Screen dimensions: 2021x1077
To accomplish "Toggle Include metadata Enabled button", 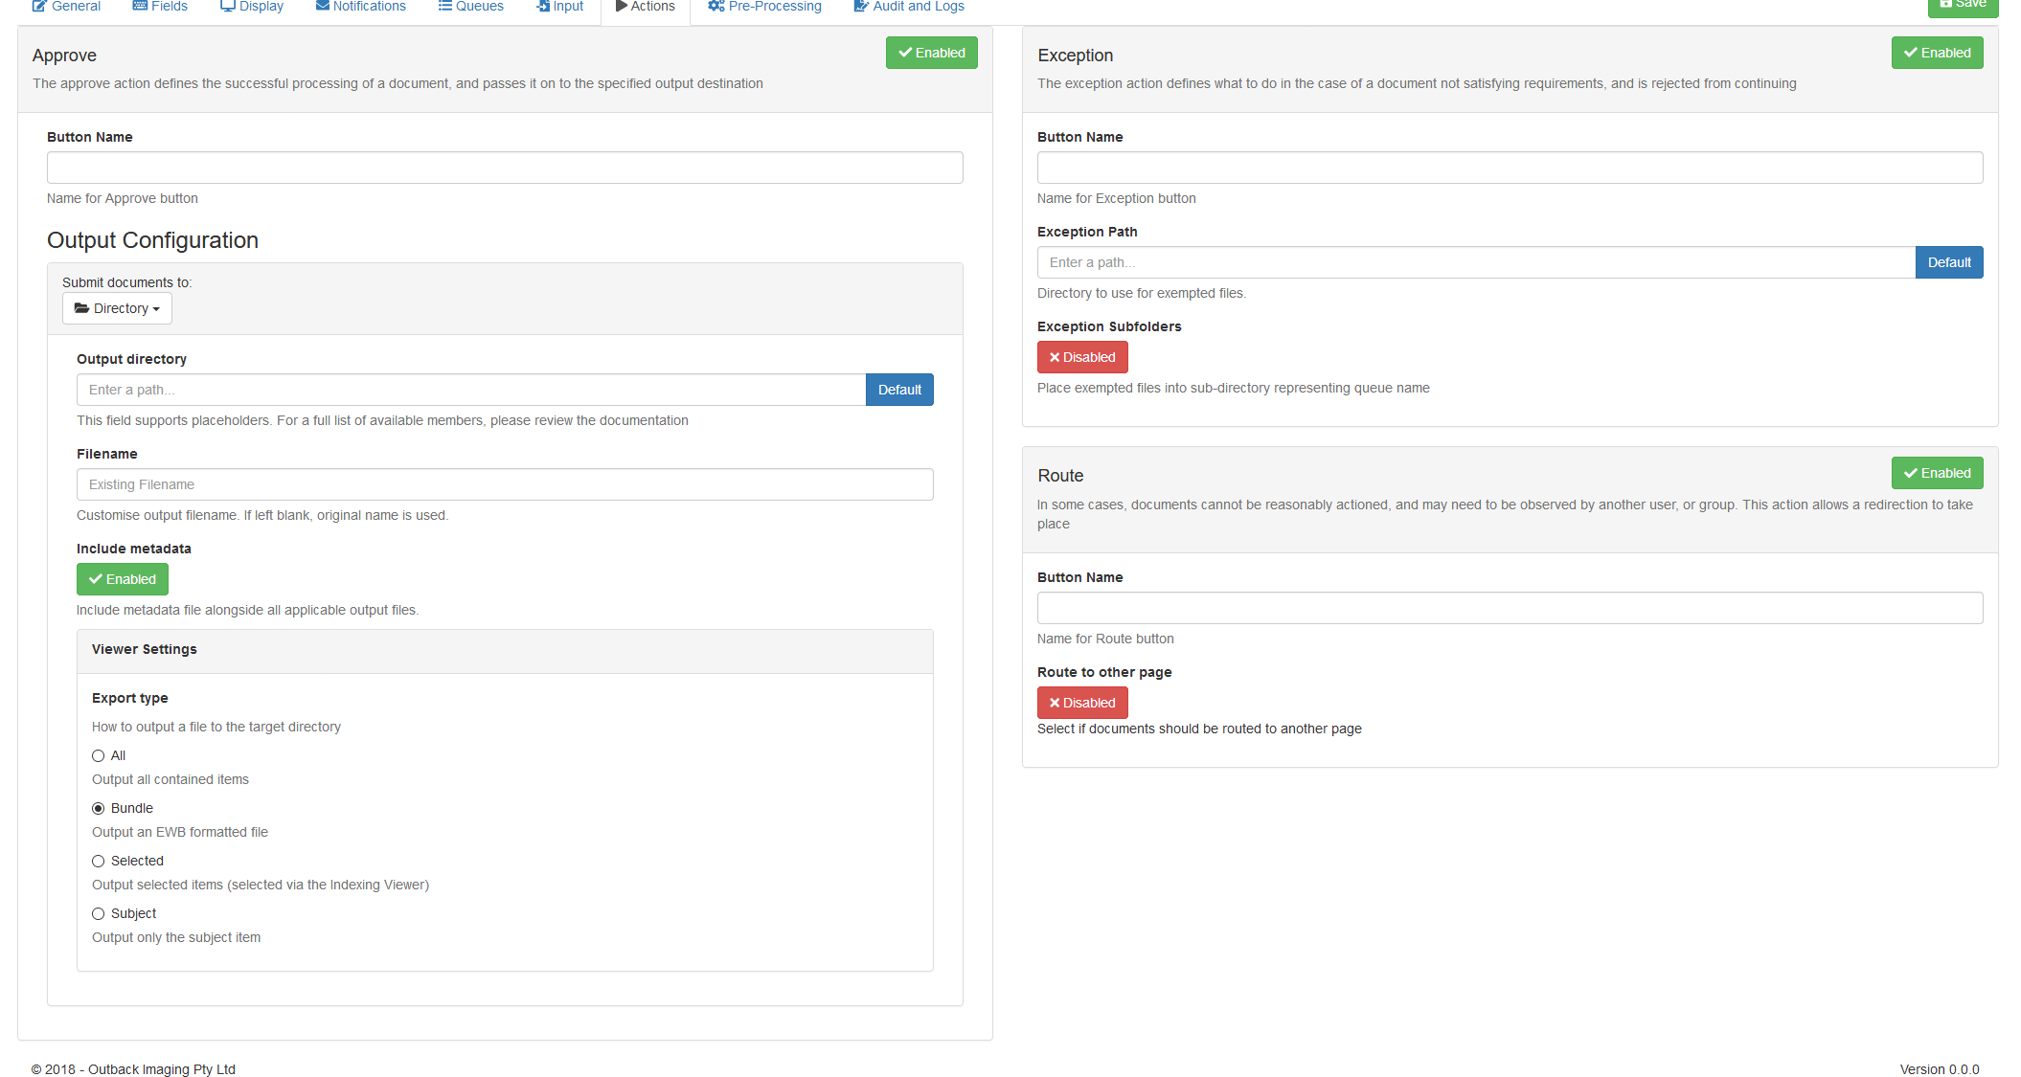I will coord(122,579).
